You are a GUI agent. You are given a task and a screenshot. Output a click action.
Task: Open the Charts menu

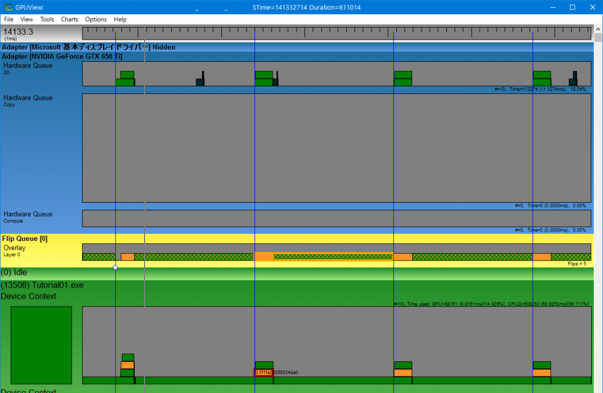click(x=69, y=19)
